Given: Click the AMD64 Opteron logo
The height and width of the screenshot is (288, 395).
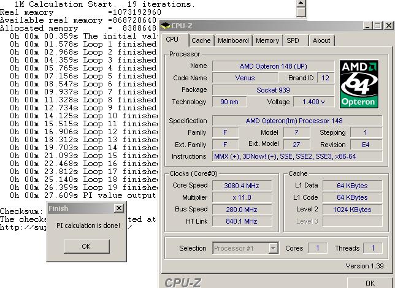Looking at the screenshot, I should (359, 84).
